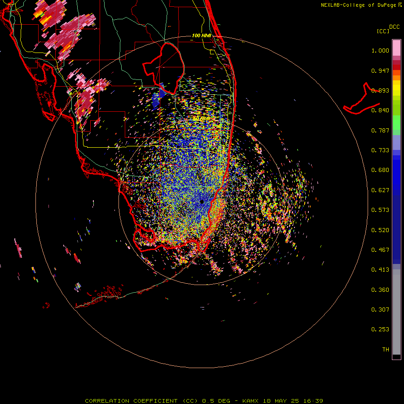
Task: Select the 0.467 legend value
Action: [380, 250]
